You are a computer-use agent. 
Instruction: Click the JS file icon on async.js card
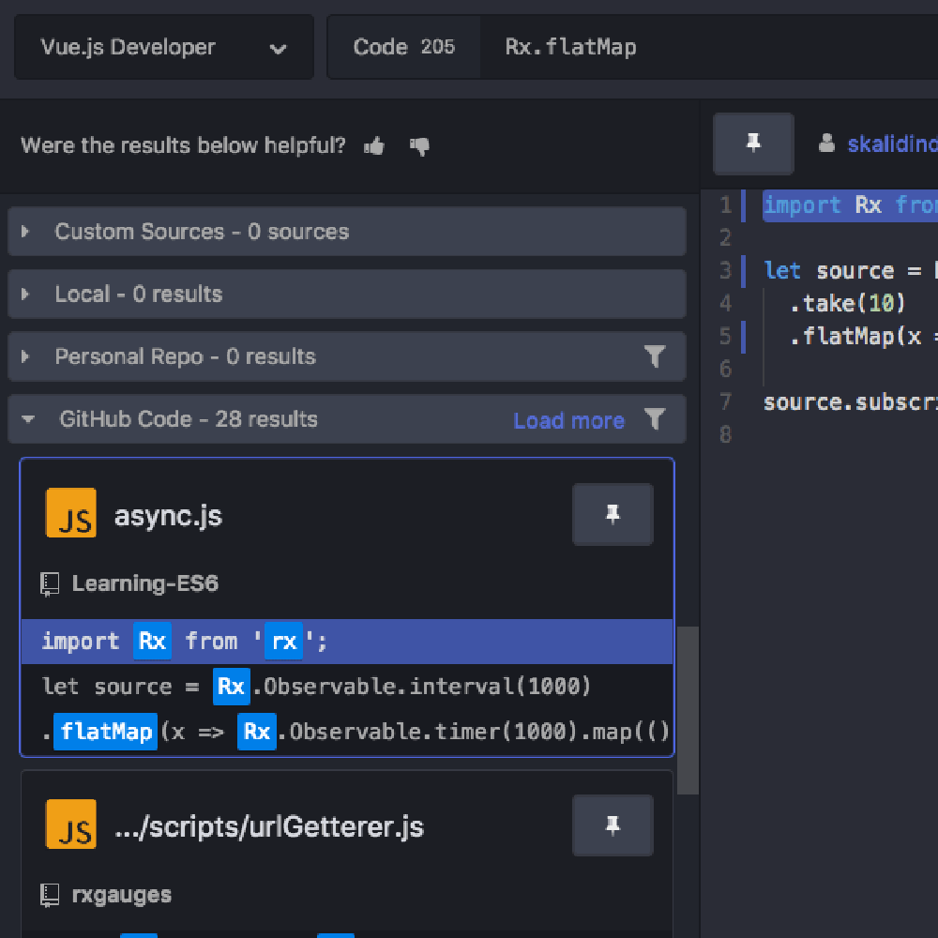click(70, 514)
